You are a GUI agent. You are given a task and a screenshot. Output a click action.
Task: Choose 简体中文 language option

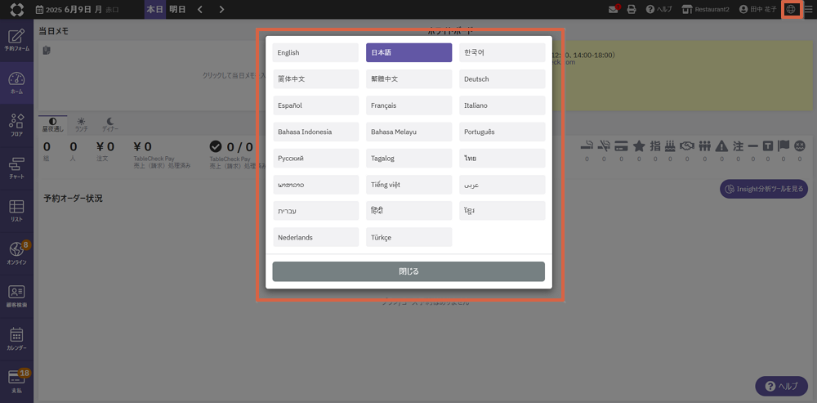(x=315, y=79)
